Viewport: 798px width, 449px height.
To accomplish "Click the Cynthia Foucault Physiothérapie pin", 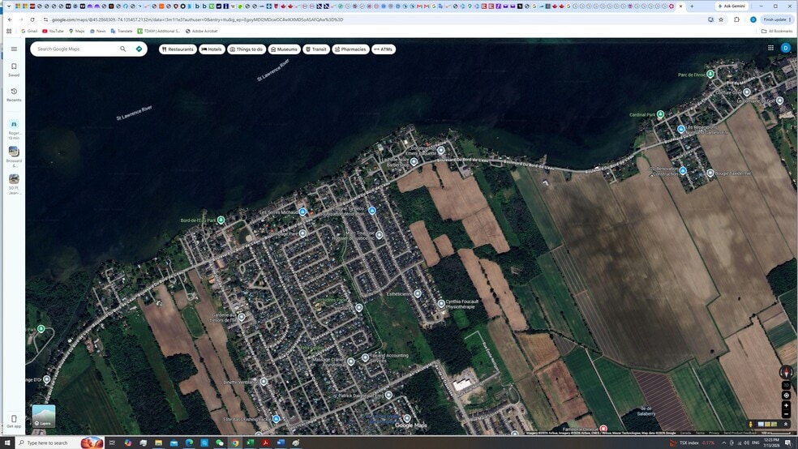I will pyautogui.click(x=441, y=304).
